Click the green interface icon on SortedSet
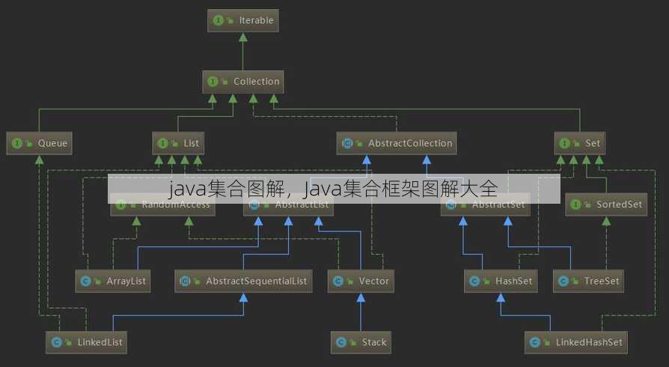The width and height of the screenshot is (669, 367). [x=575, y=204]
